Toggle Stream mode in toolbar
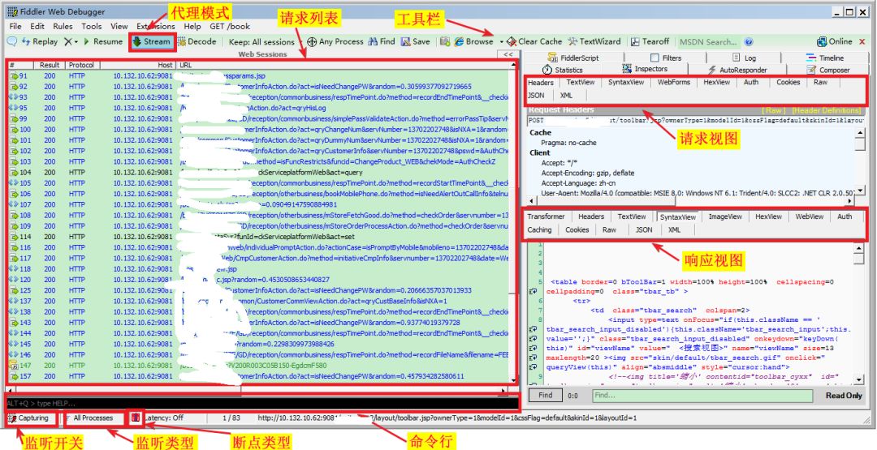Screen dimensions: 877x450 (x=150, y=42)
